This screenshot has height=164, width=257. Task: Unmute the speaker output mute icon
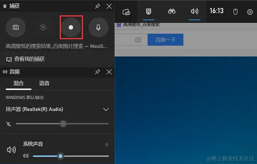click(9, 124)
